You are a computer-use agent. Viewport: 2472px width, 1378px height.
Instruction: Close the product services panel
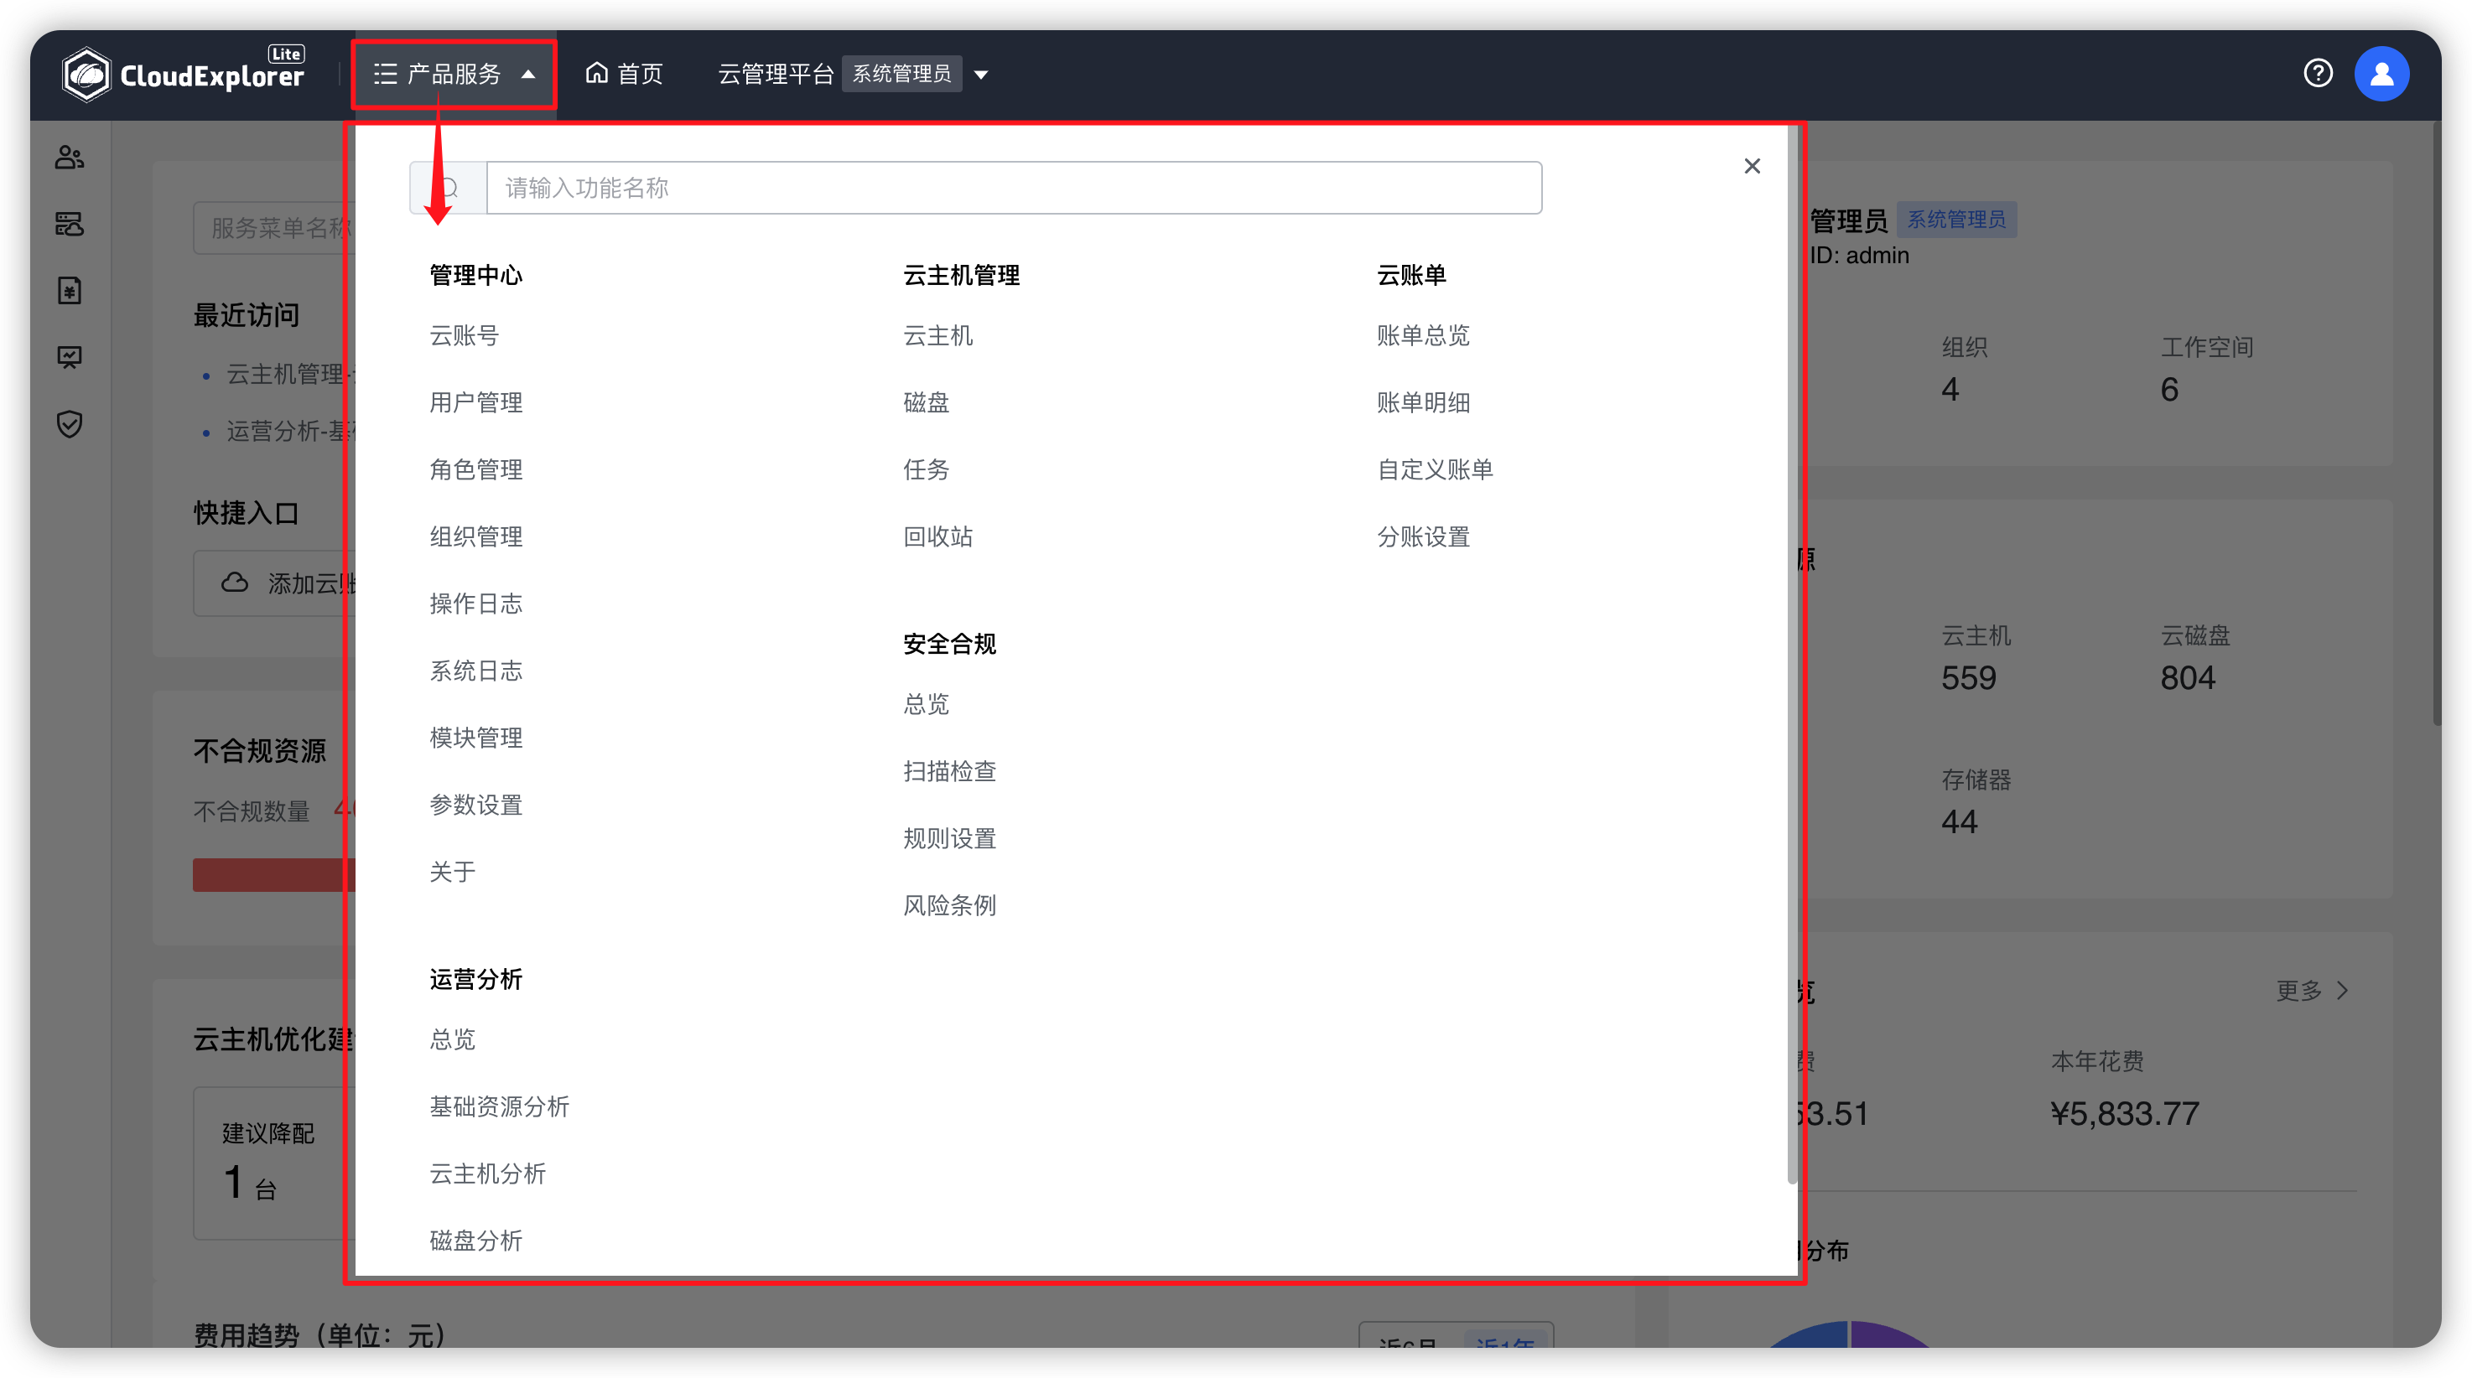[1752, 166]
